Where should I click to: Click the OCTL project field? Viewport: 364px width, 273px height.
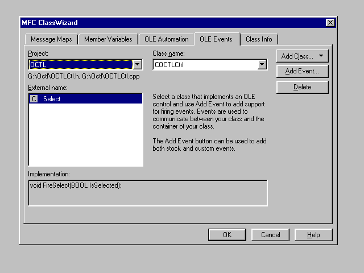click(x=80, y=65)
